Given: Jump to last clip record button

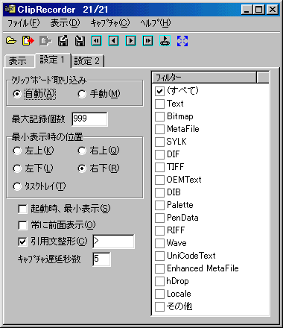Looking at the screenshot, I should coord(147,41).
